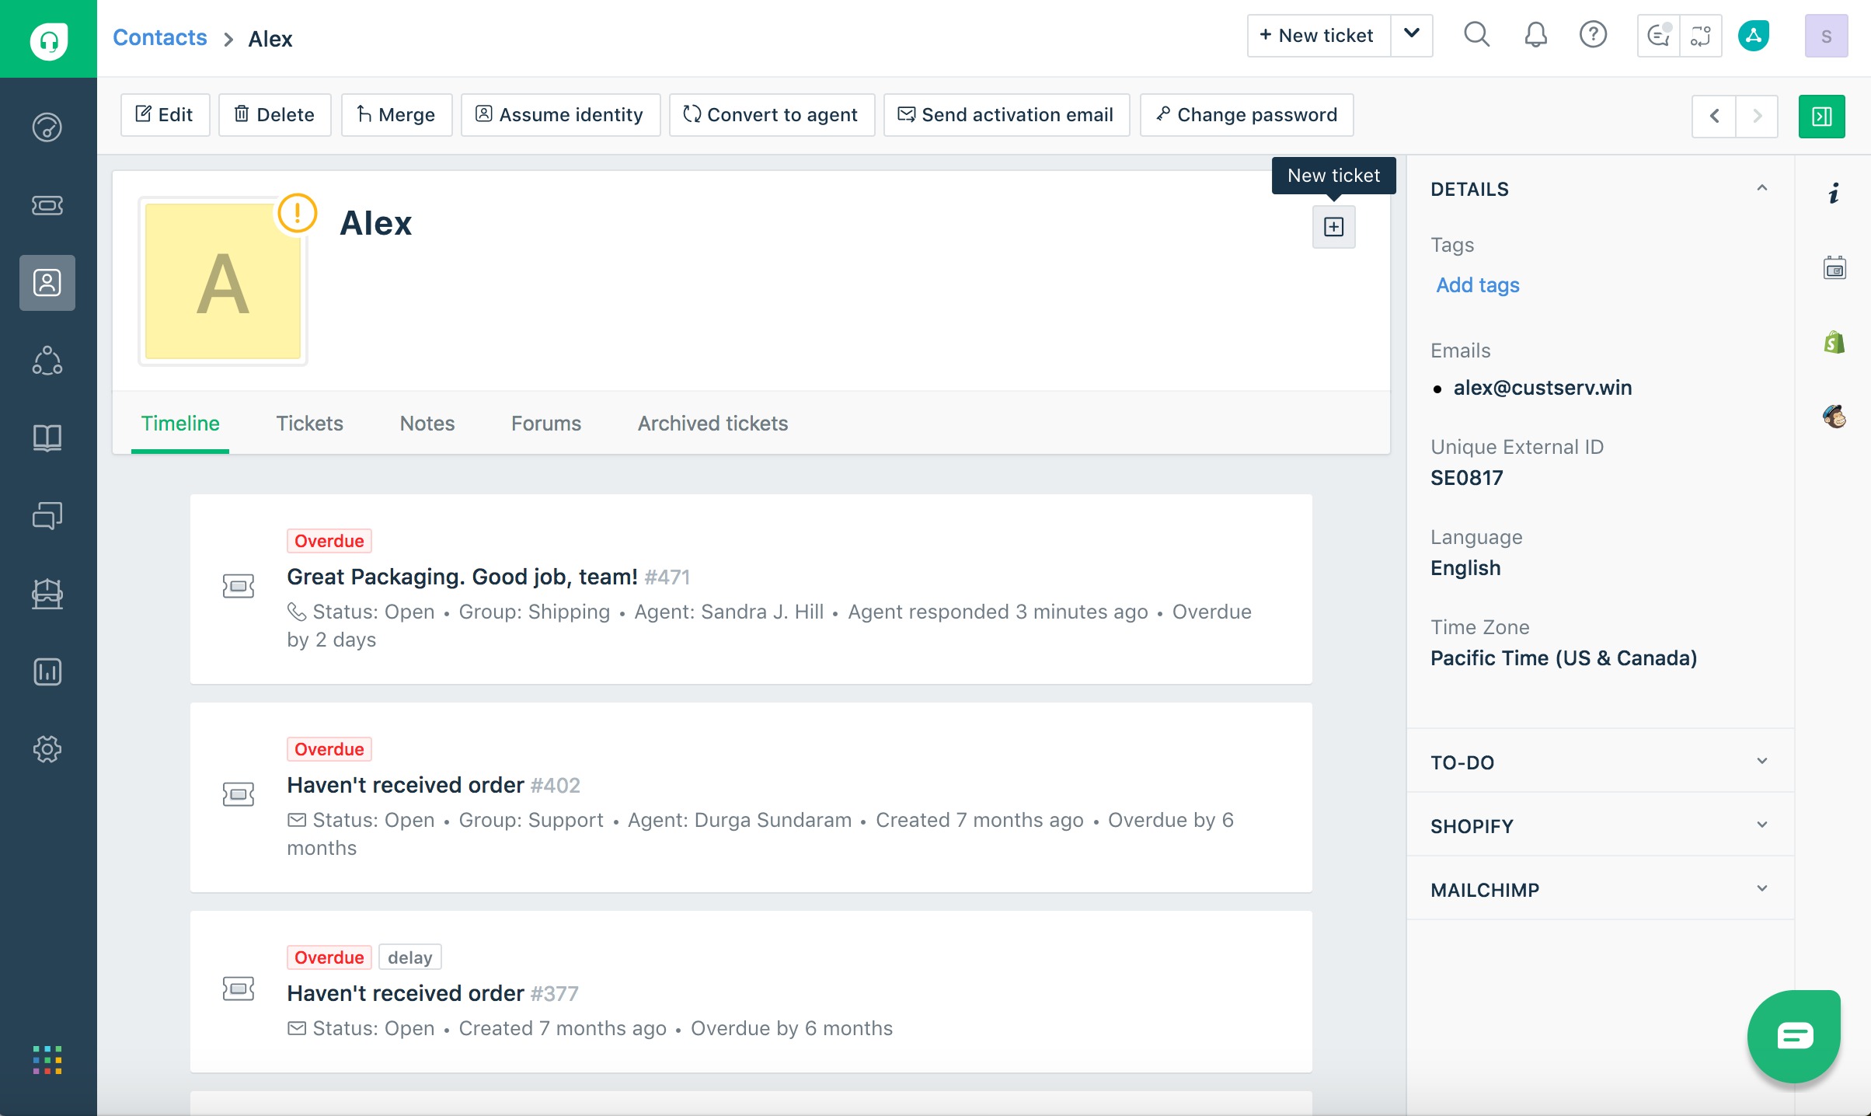The height and width of the screenshot is (1116, 1871).
Task: Click the Add tags link
Action: point(1477,285)
